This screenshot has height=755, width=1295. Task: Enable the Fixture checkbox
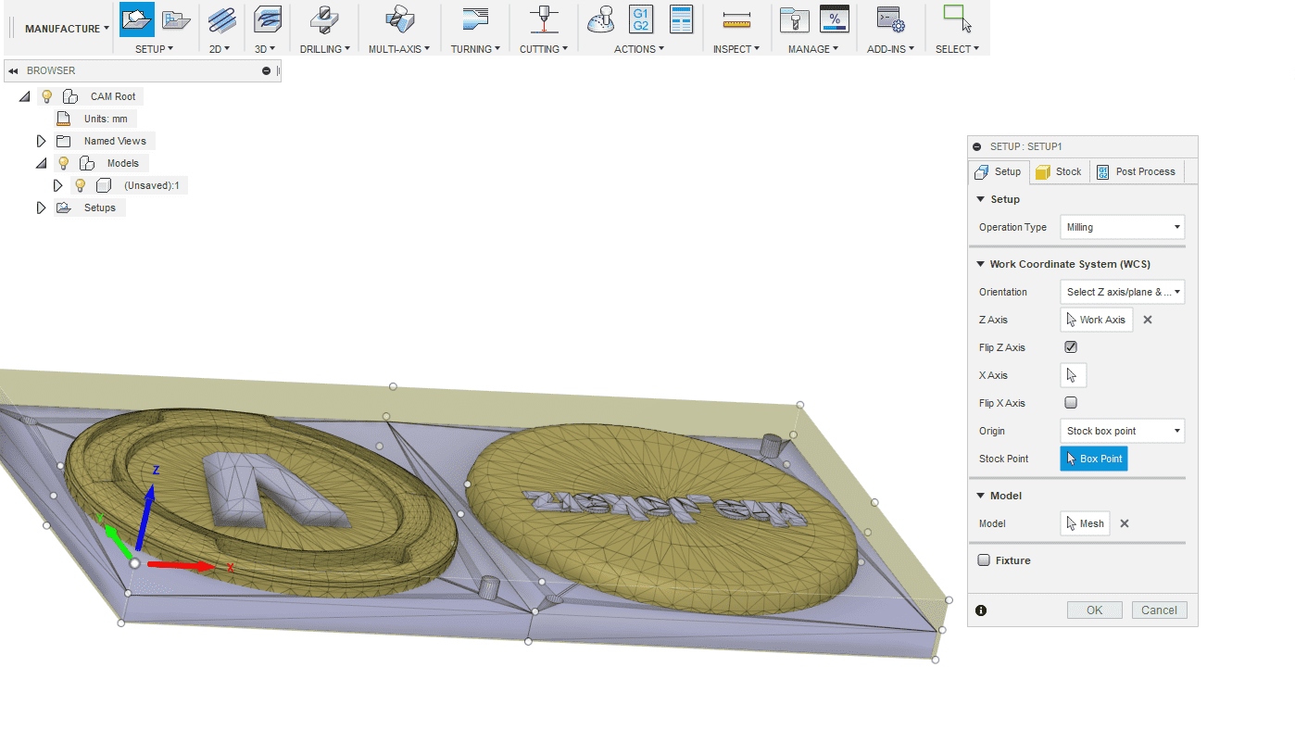click(x=984, y=560)
